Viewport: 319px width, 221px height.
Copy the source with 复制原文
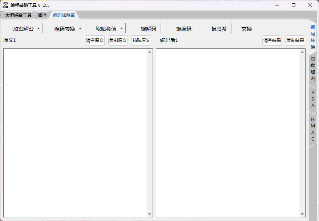pyautogui.click(x=118, y=40)
